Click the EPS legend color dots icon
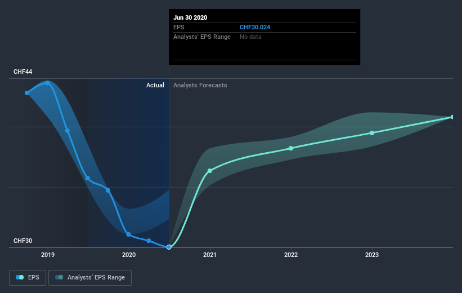This screenshot has width=462, height=293. (x=20, y=277)
